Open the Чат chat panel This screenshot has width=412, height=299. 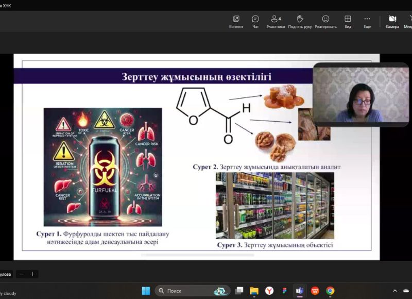(x=255, y=22)
